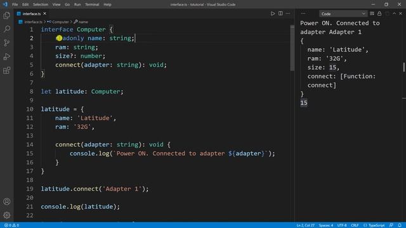This screenshot has width=406, height=228.
Task: Open Source Control view in activity bar
Action: 7,42
